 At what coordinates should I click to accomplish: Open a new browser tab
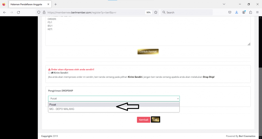click(56, 4)
